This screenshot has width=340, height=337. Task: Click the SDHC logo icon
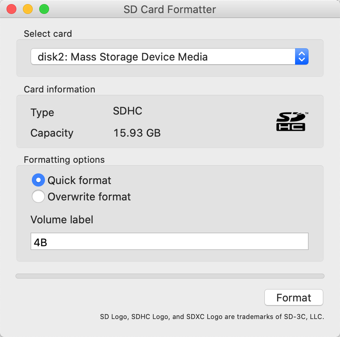(x=292, y=121)
